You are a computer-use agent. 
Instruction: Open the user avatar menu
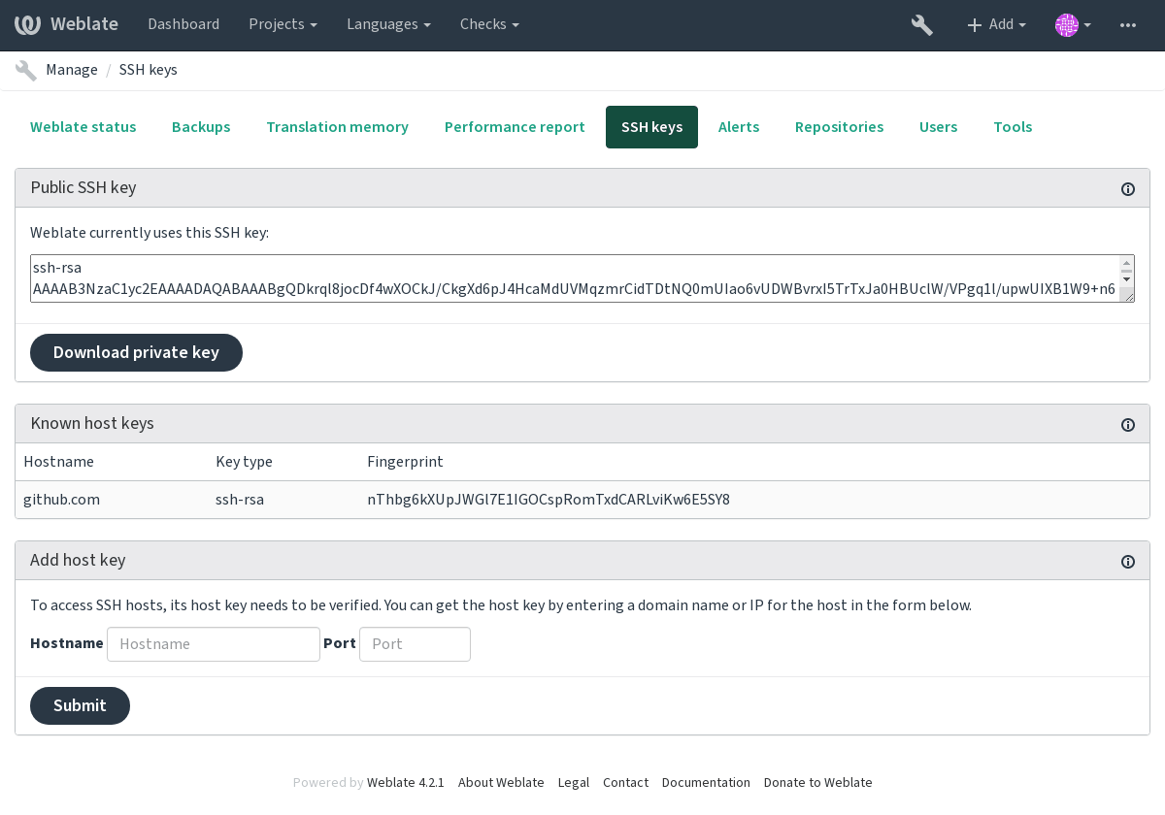point(1073,25)
